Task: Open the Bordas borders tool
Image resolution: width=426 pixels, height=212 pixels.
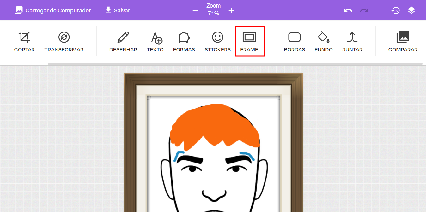Action: click(x=294, y=41)
